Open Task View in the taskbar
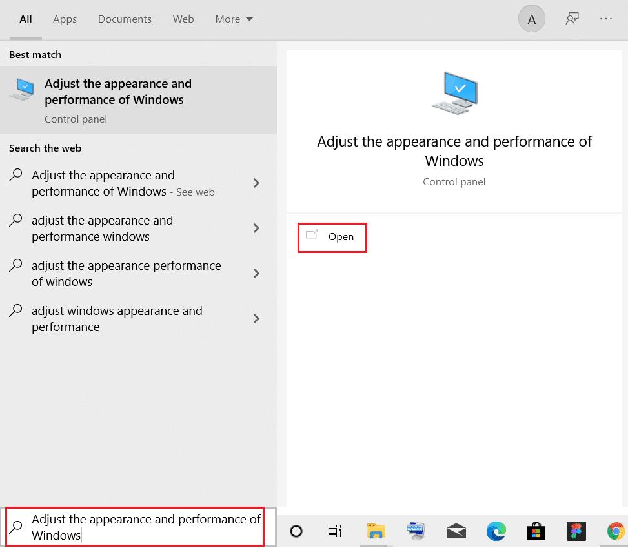Screen dimensions: 628x548 point(334,531)
